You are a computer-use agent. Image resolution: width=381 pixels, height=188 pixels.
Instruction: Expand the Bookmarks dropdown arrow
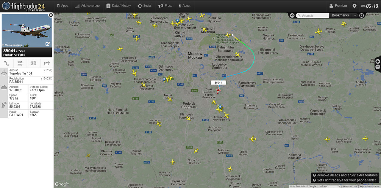355,15
